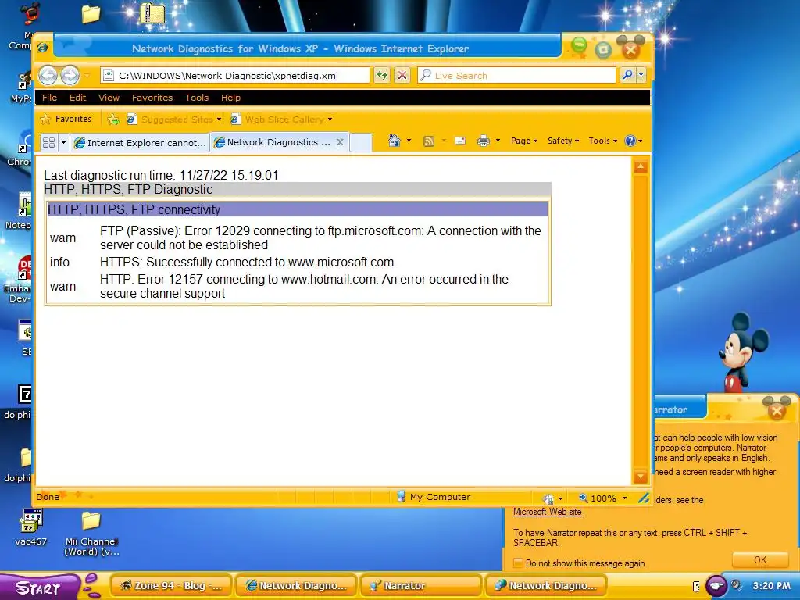Click the taskbar clock showing 3:20 PM
The height and width of the screenshot is (600, 800).
tap(771, 586)
